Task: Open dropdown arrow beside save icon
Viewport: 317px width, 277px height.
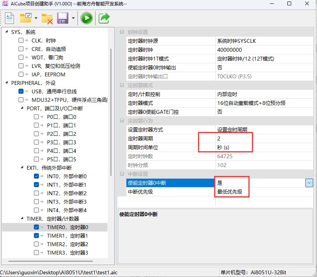Action: point(74,18)
